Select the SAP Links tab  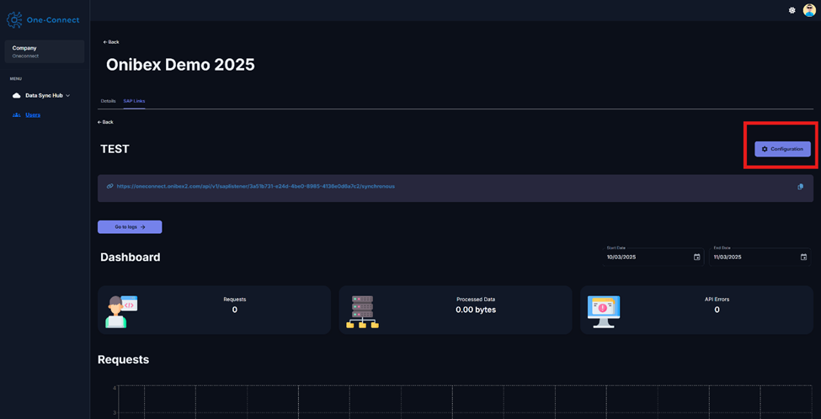[x=134, y=101]
